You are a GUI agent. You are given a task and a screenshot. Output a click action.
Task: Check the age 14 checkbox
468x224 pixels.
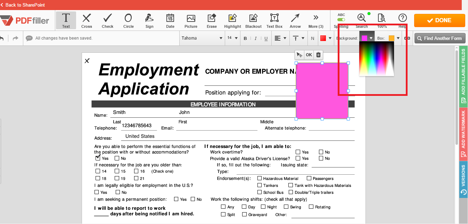98,171
